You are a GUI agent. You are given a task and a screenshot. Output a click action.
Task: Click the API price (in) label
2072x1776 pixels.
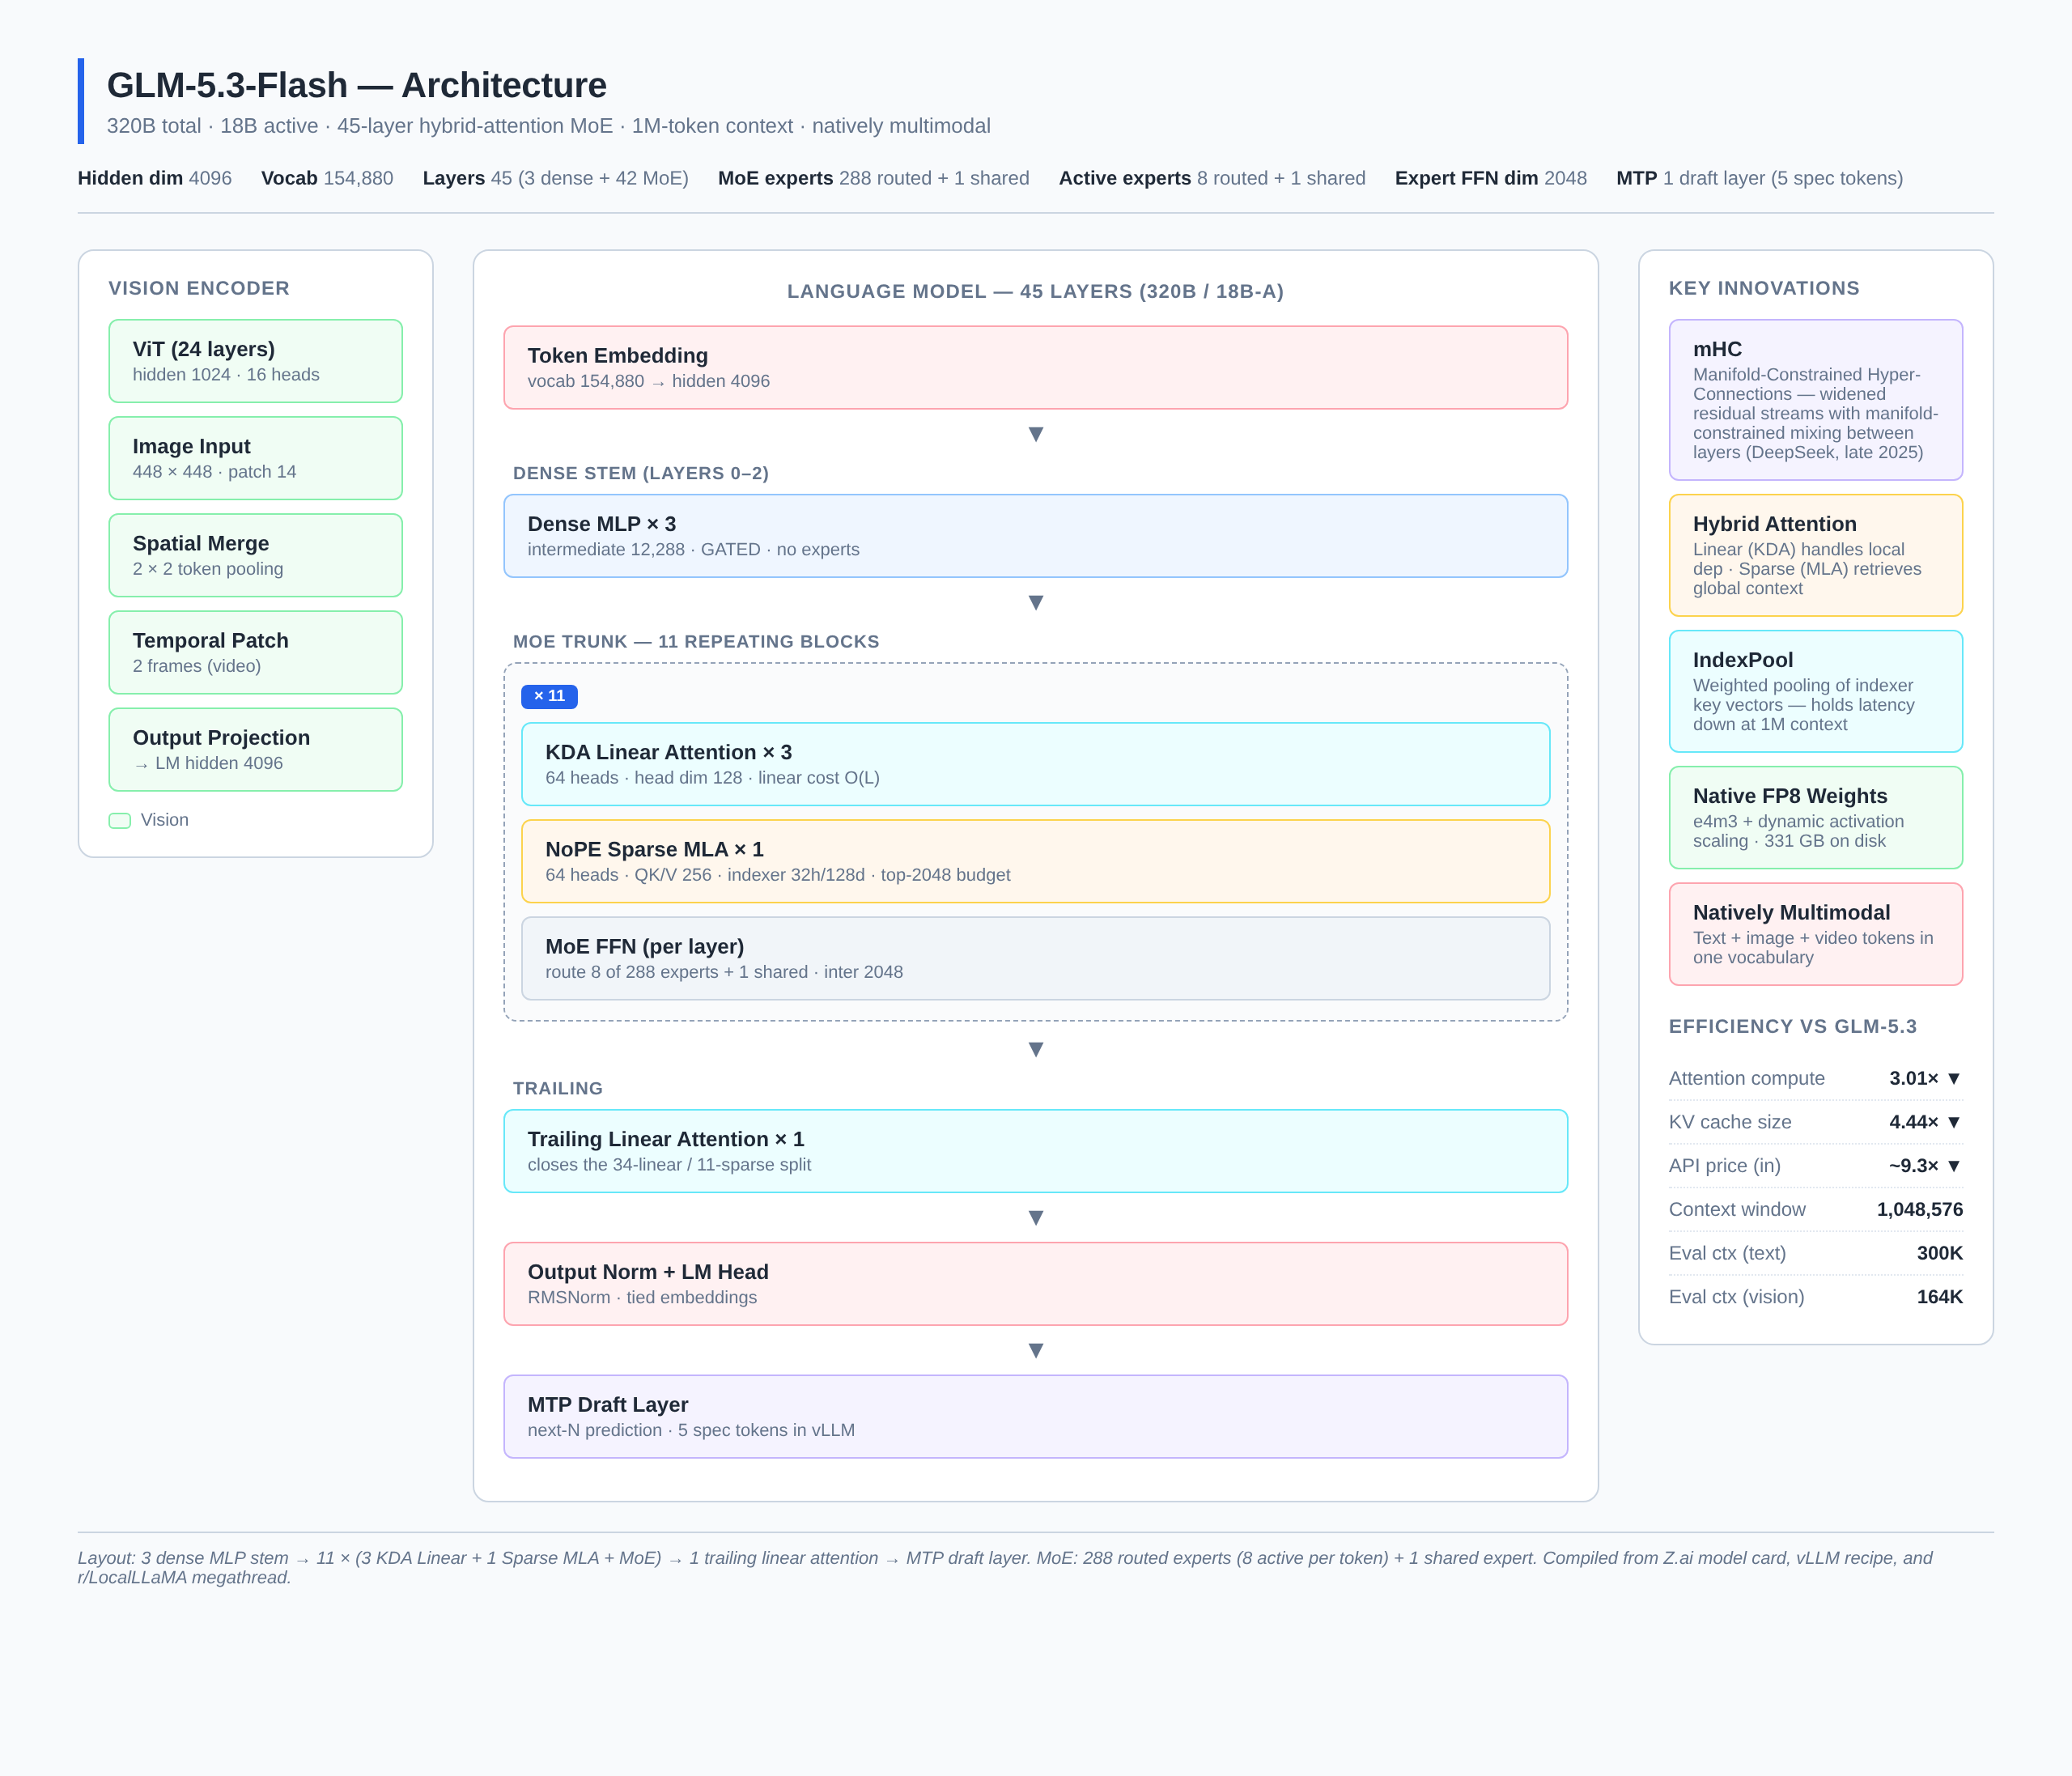point(1724,1166)
